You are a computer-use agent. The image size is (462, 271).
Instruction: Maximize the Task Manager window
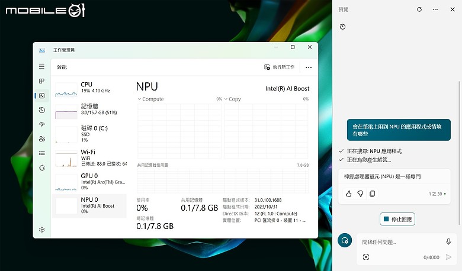(x=293, y=47)
